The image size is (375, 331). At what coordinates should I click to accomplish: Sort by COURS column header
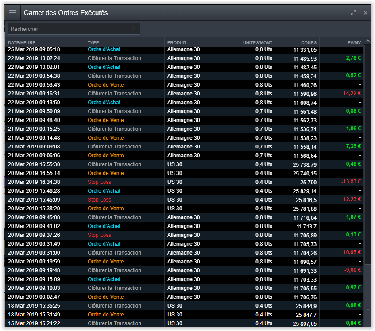click(x=309, y=42)
